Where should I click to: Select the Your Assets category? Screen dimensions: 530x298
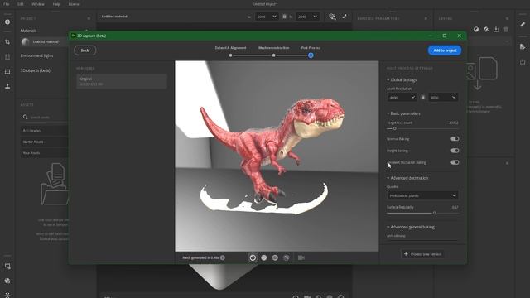[x=45, y=153]
